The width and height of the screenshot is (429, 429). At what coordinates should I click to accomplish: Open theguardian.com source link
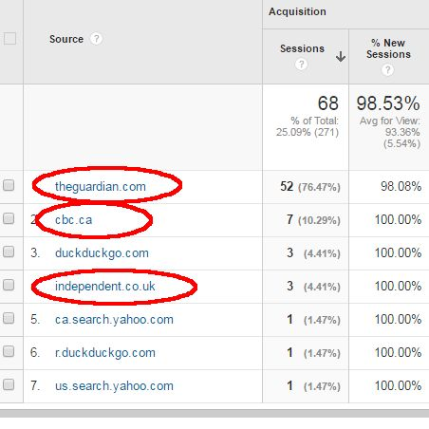coord(101,187)
